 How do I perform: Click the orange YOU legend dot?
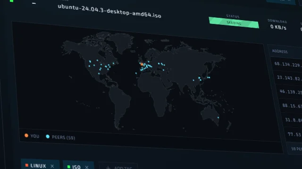(x=26, y=136)
